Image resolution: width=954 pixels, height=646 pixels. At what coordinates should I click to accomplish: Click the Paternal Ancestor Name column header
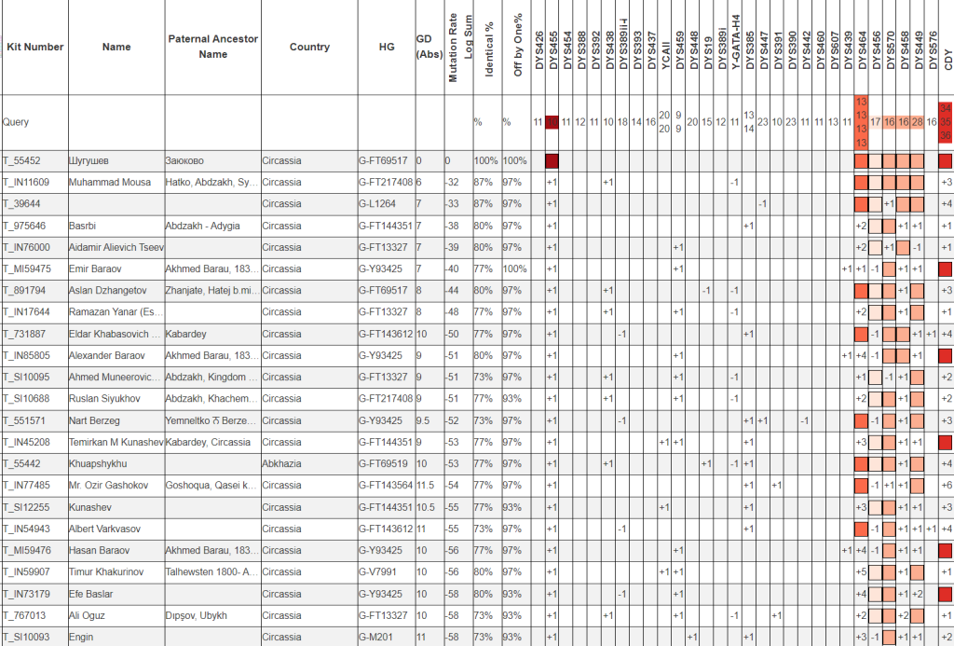pos(212,47)
